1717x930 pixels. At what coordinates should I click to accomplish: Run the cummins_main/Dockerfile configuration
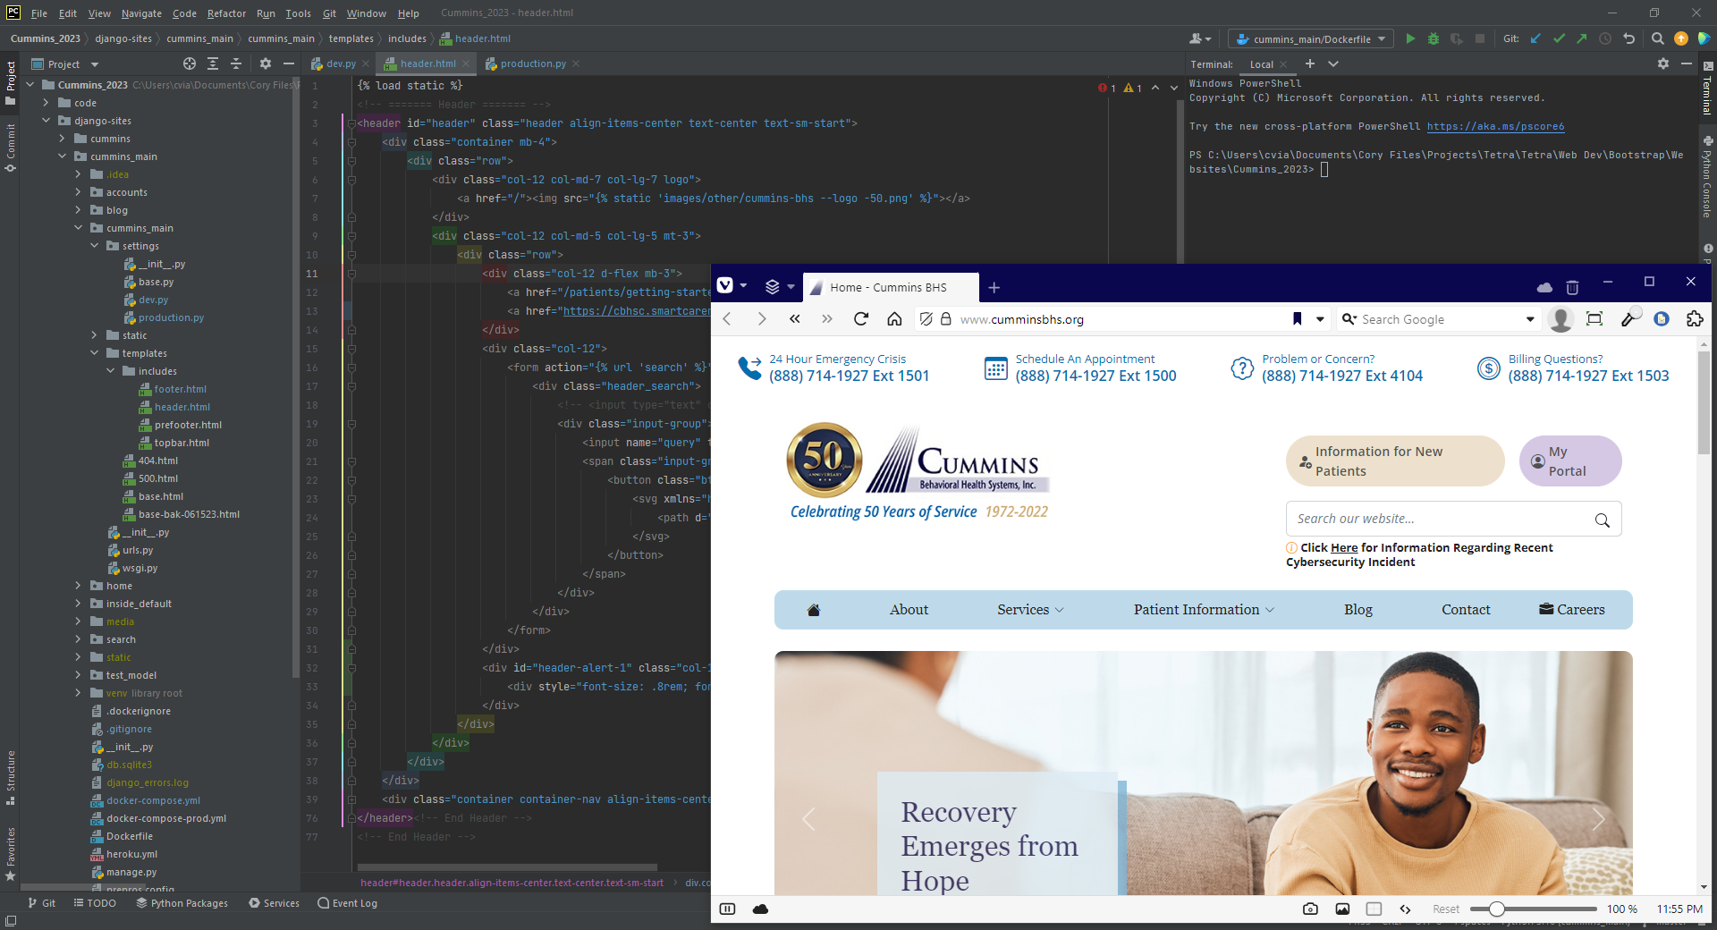(x=1410, y=38)
